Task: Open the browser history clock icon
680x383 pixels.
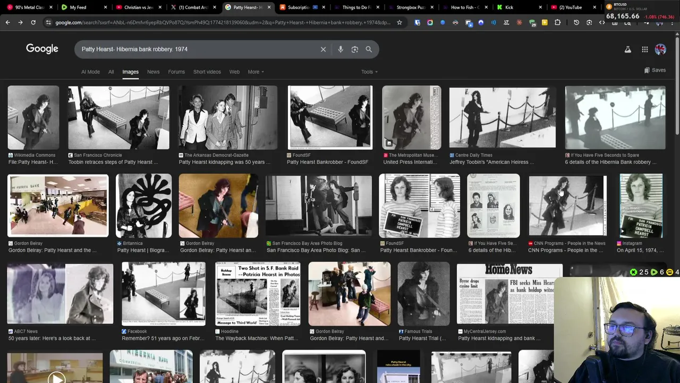Action: pos(576,22)
